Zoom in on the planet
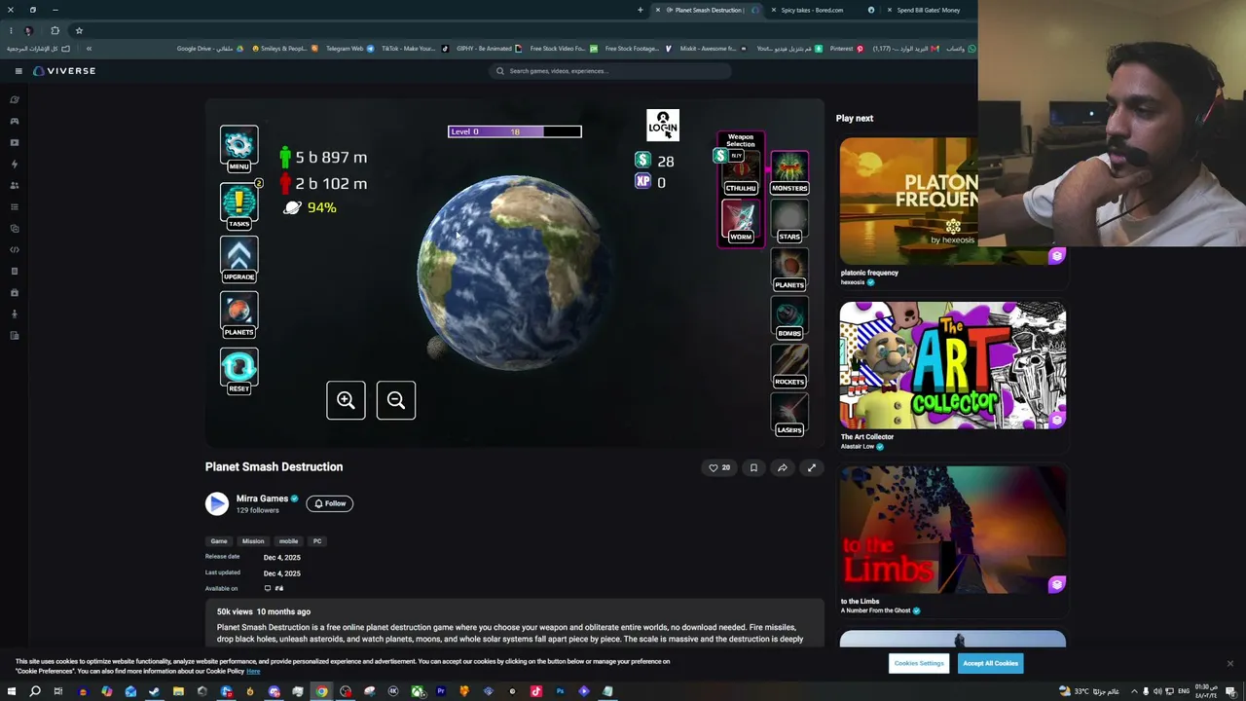The height and width of the screenshot is (701, 1246). click(346, 400)
